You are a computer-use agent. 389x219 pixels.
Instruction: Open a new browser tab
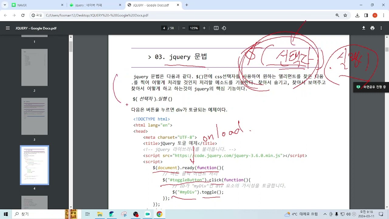tap(187, 5)
